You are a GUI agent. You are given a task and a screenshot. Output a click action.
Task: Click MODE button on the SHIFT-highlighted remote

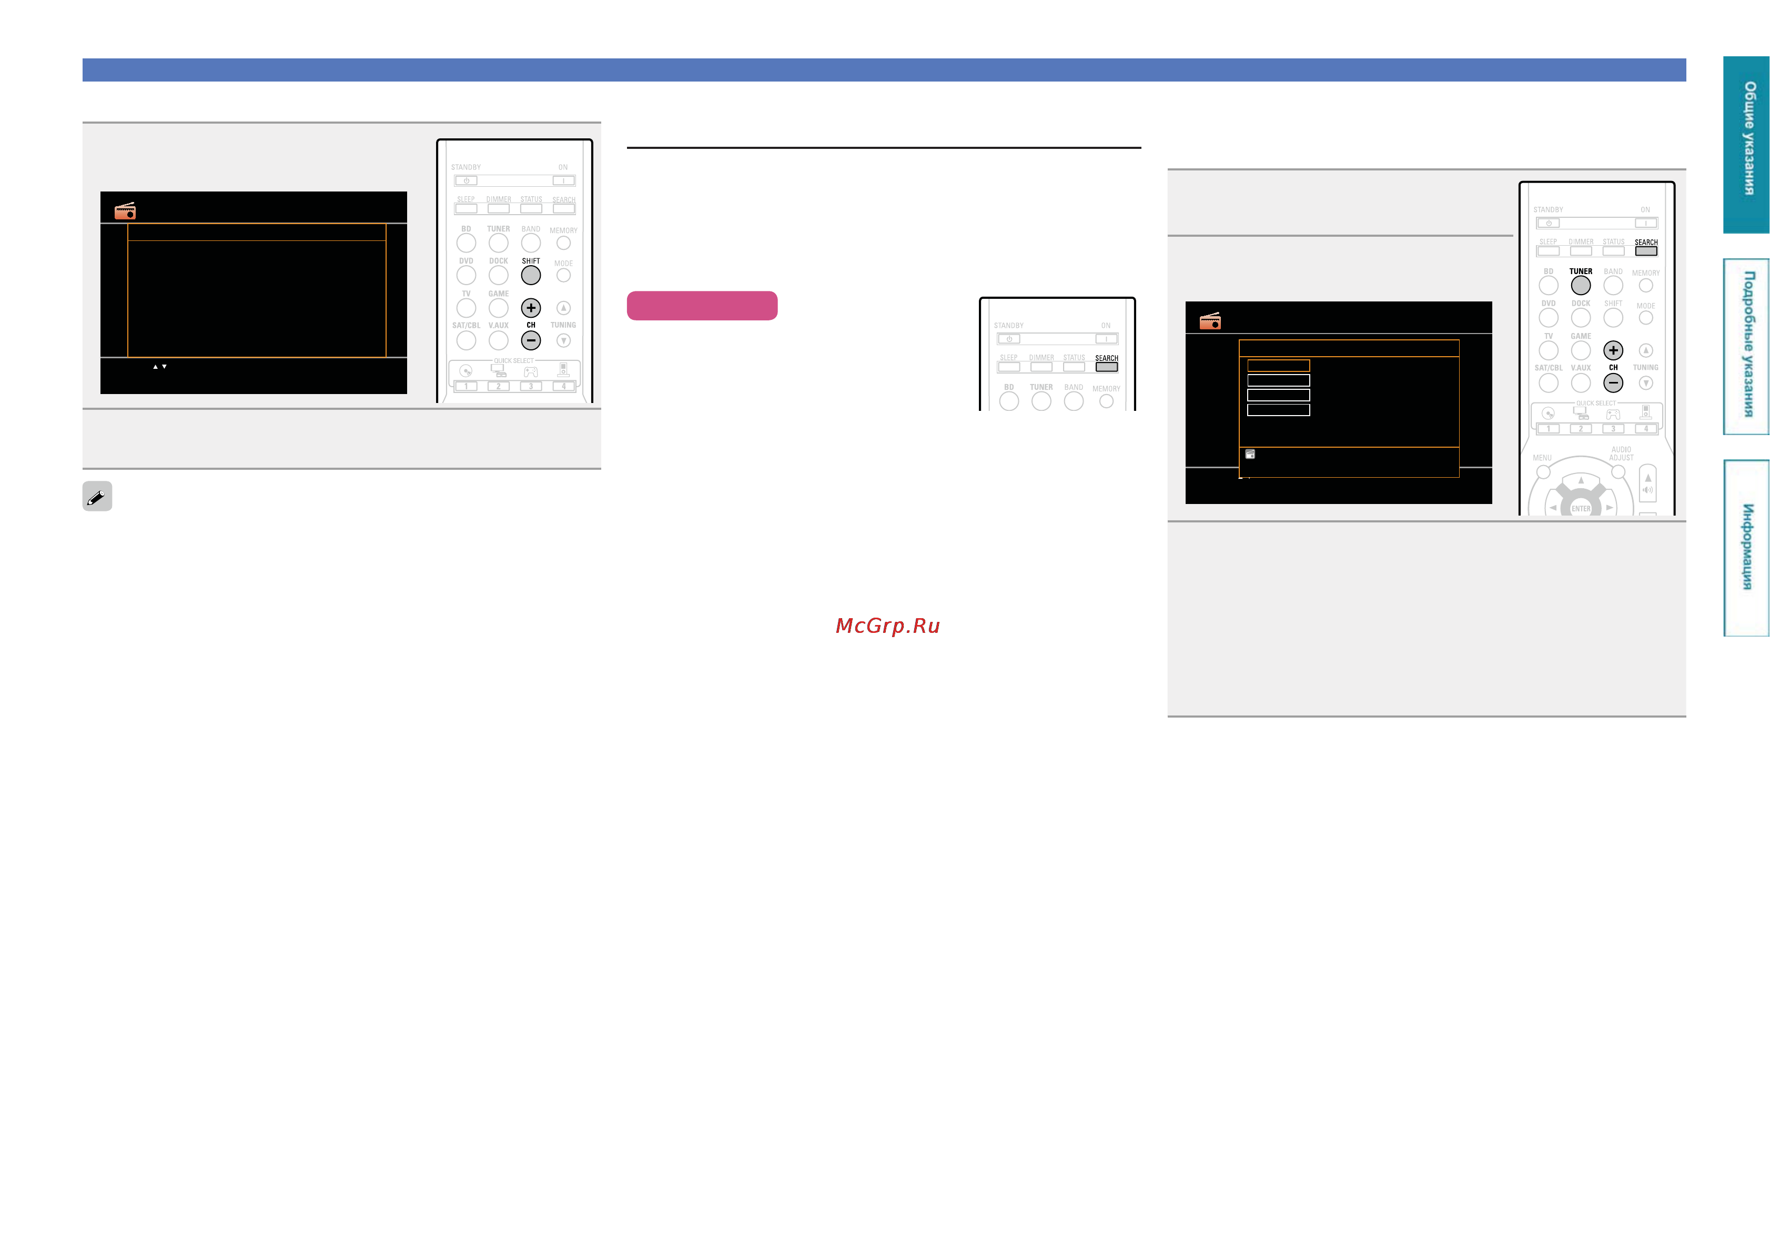(563, 275)
